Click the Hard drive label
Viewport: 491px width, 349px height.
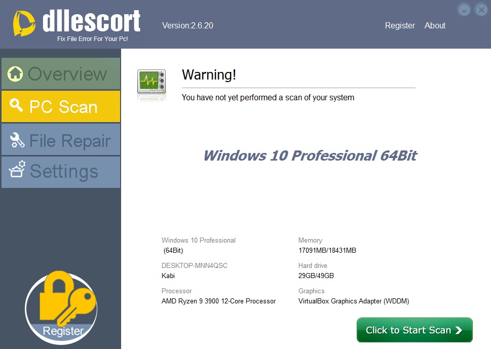coord(313,266)
